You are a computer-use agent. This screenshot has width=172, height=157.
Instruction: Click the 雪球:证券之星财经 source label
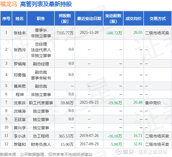coord(145,152)
